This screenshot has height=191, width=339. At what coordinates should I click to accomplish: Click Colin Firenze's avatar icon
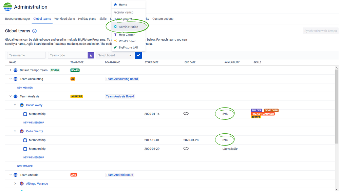coord(22,131)
